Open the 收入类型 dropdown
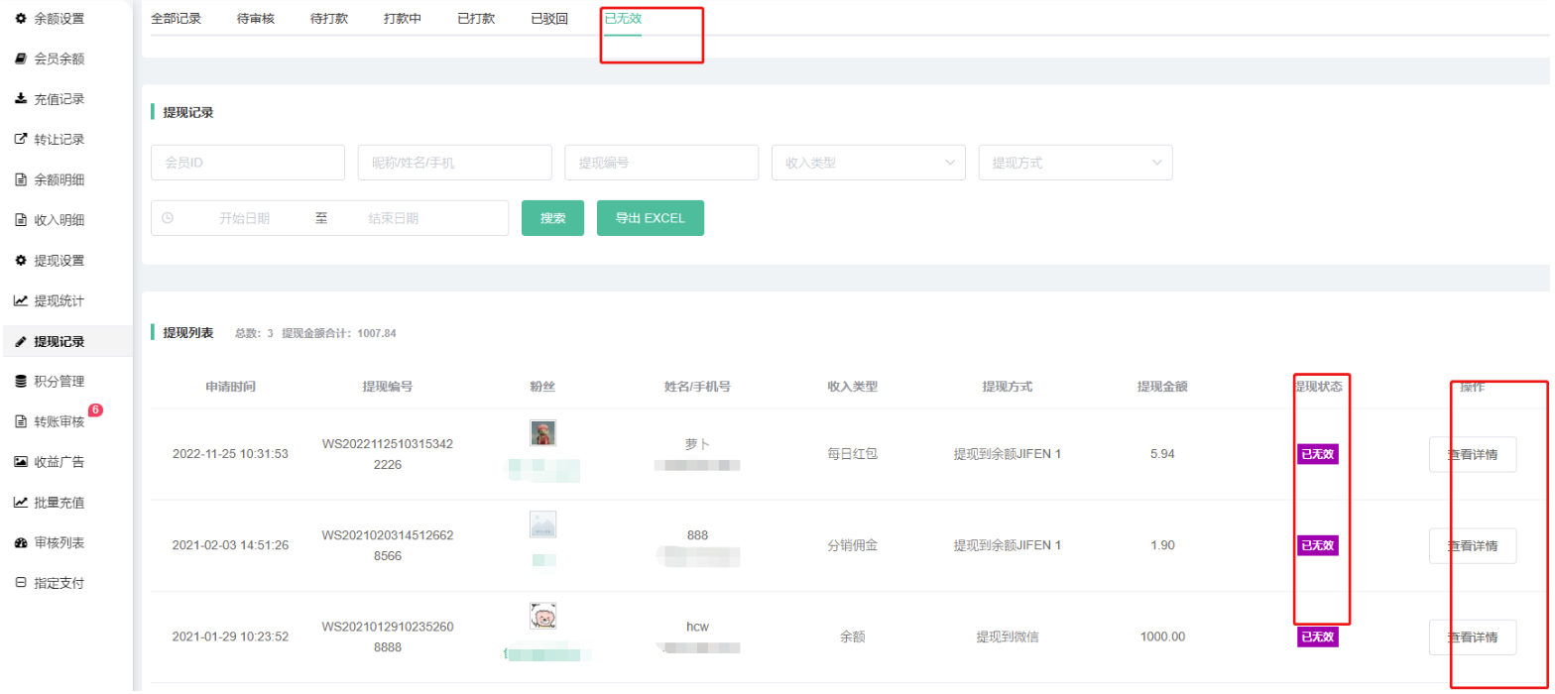Viewport: 1555px width, 694px height. click(868, 163)
